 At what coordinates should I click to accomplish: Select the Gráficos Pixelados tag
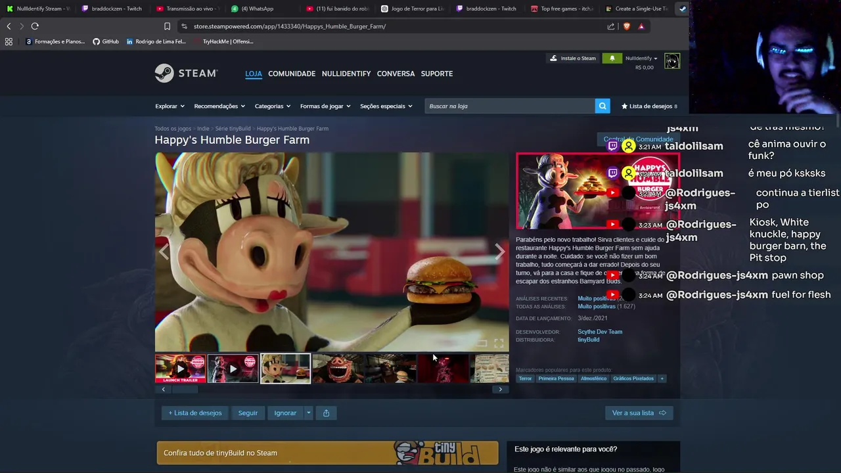(x=633, y=378)
